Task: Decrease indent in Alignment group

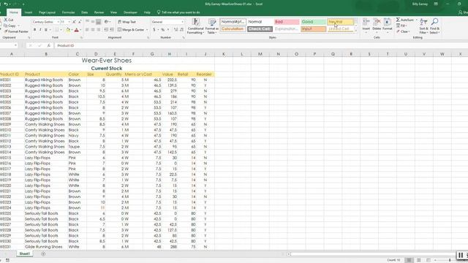Action: [x=106, y=30]
